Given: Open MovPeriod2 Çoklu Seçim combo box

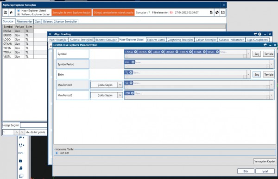Looking at the screenshot, I should coord(107,95).
